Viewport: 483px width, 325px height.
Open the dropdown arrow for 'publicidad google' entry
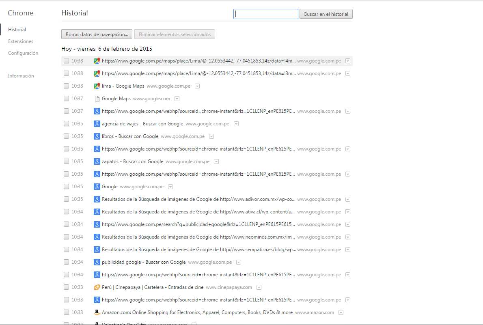(238, 263)
